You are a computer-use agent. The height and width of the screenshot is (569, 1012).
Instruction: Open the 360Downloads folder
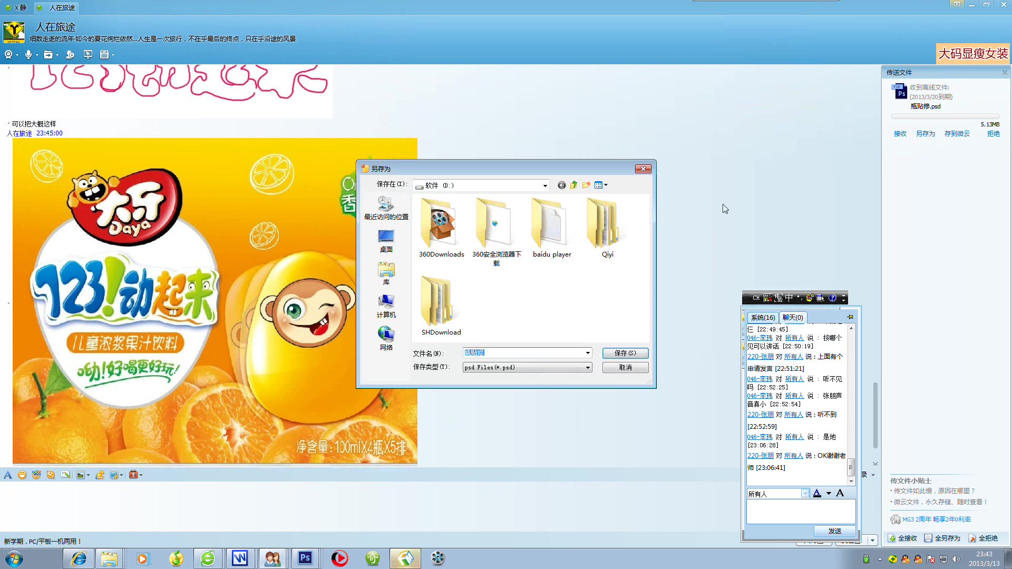tap(441, 228)
